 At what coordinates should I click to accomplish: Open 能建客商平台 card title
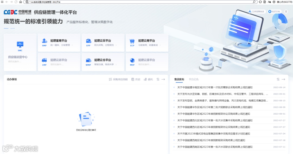[x=59, y=41]
